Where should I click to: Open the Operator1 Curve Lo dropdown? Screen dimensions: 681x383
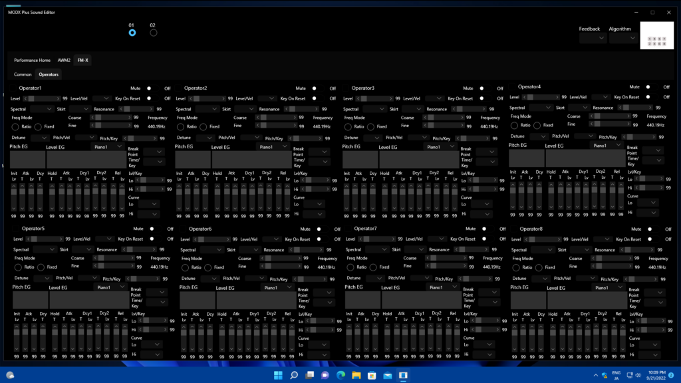point(149,203)
